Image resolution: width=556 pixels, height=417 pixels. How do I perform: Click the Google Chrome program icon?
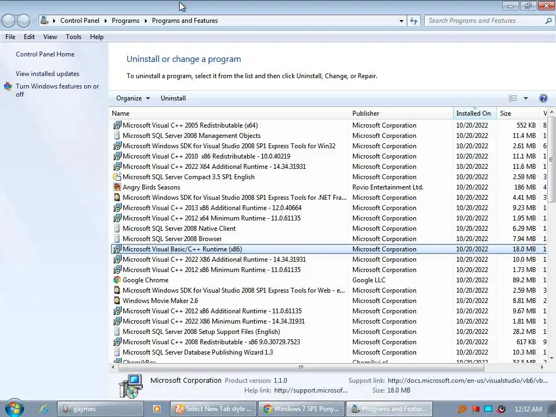[117, 280]
